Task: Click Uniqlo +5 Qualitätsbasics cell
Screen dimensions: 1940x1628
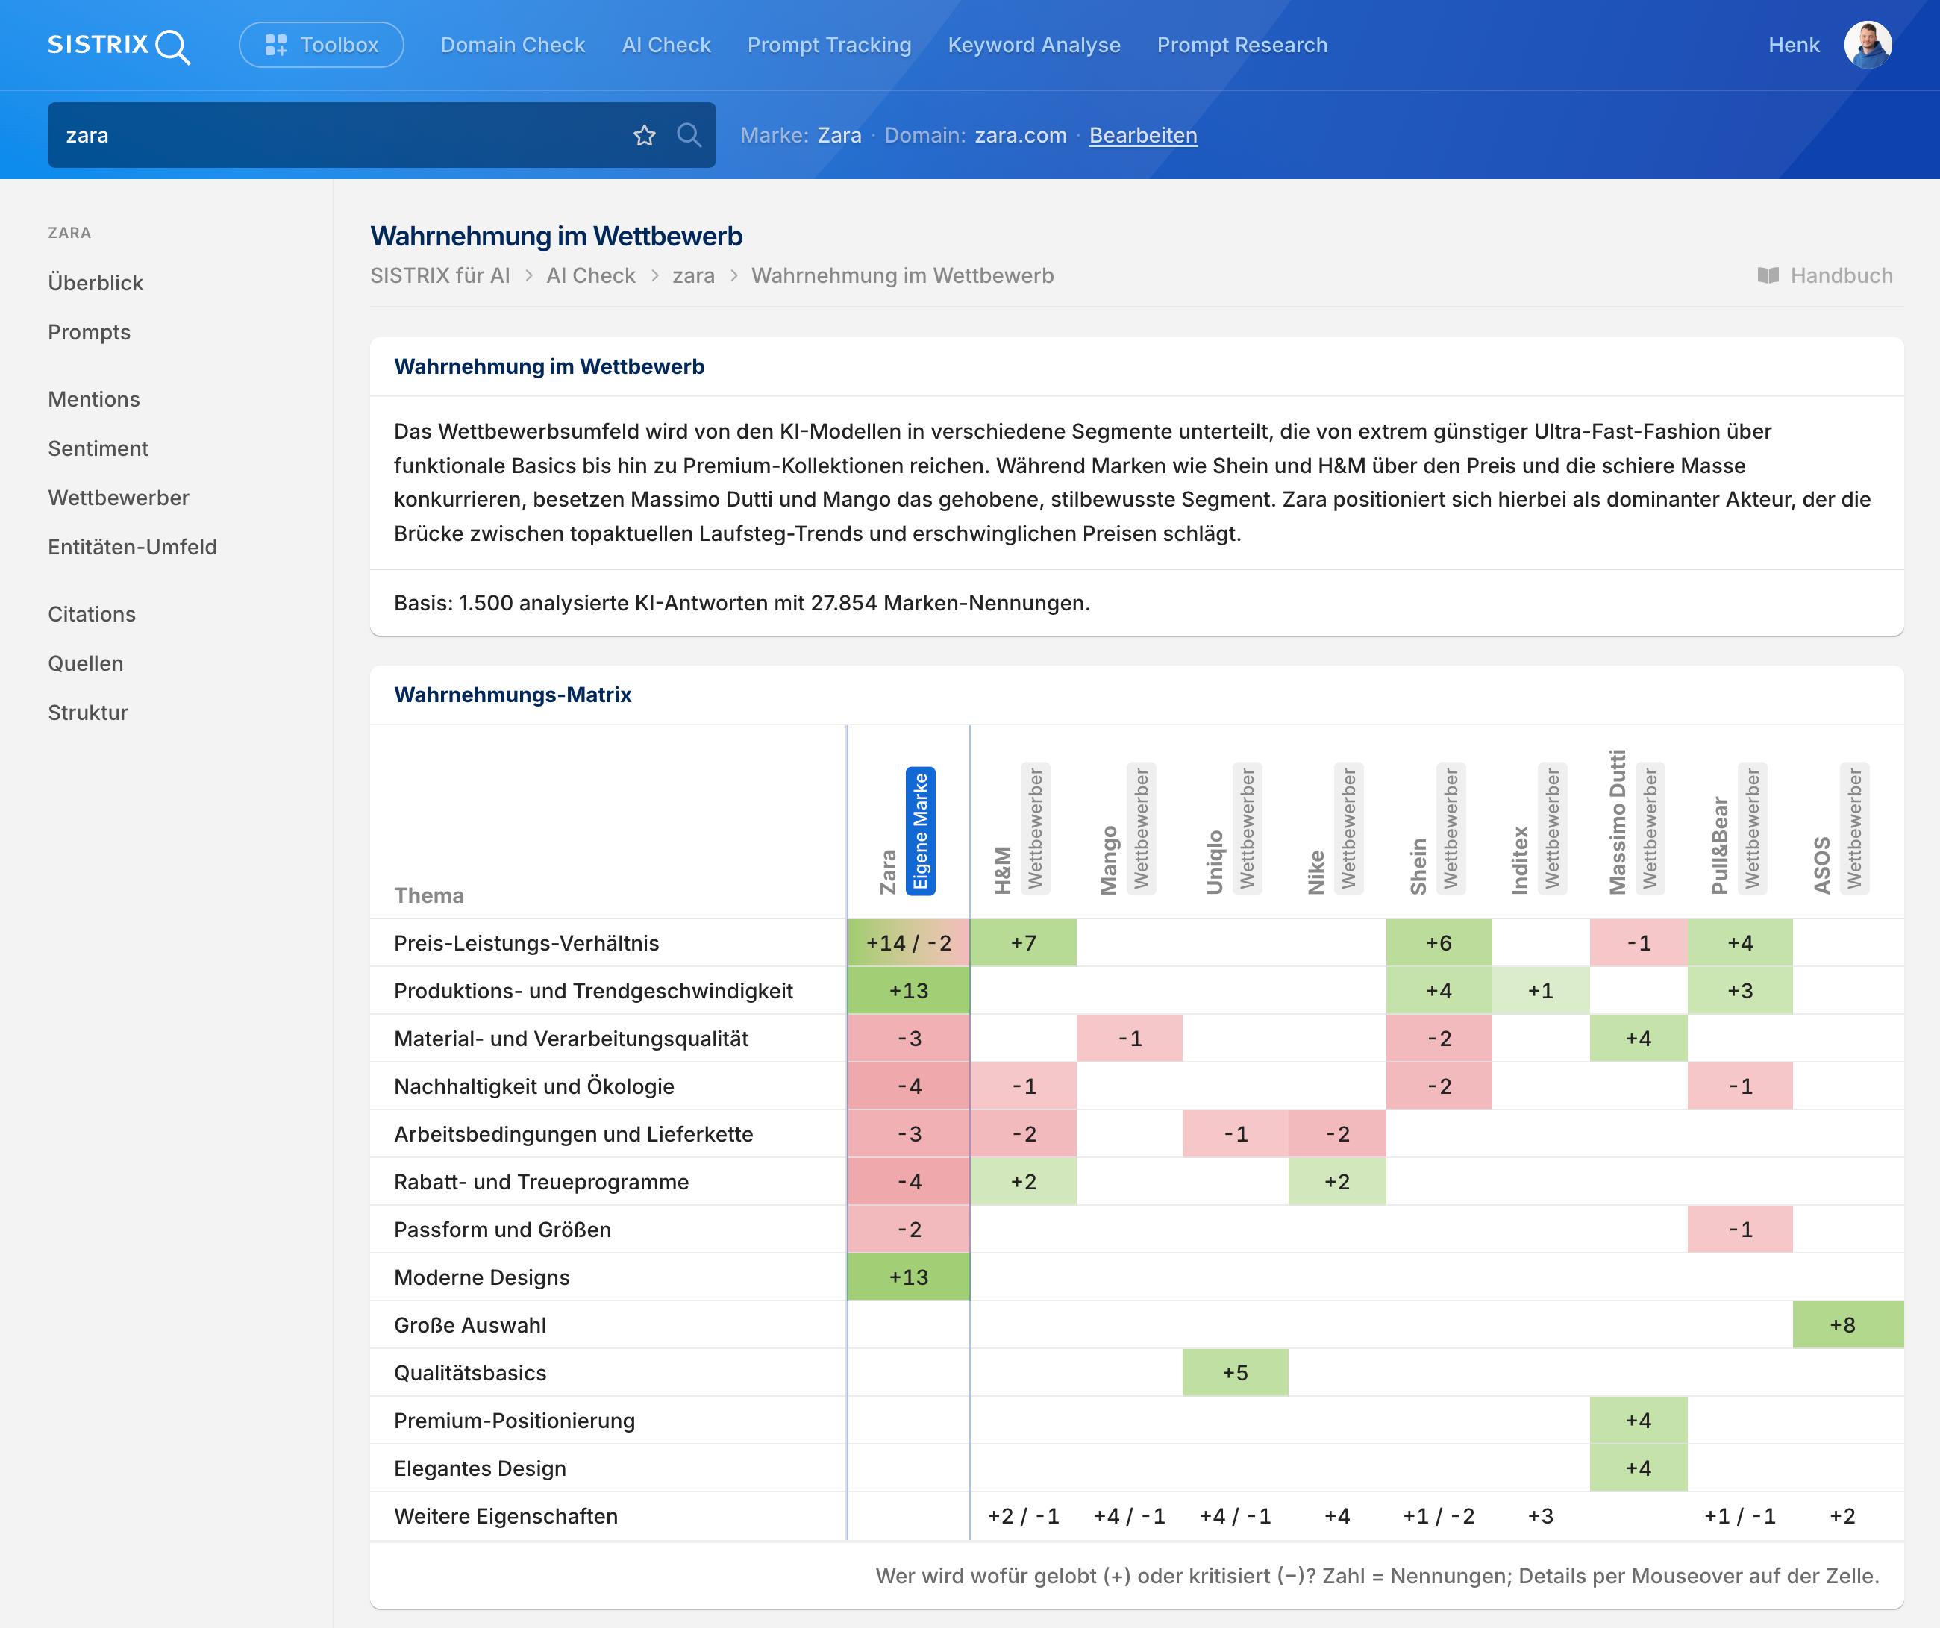Action: (x=1235, y=1372)
